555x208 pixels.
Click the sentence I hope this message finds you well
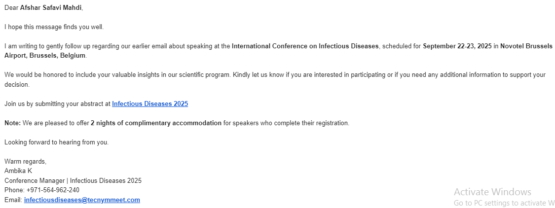(x=54, y=27)
